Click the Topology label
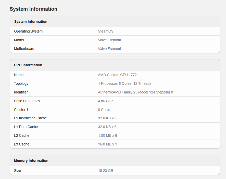Screen dimensions: 226x179 [21, 84]
